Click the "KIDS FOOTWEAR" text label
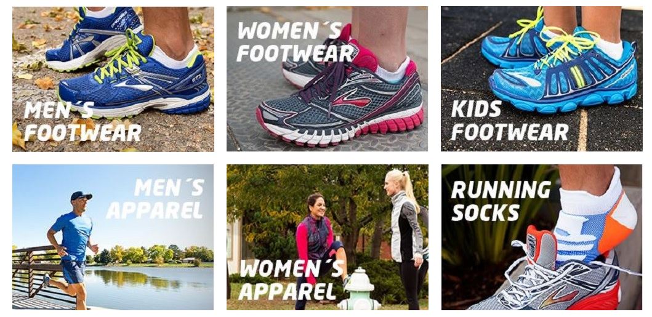The image size is (652, 317). click(510, 121)
